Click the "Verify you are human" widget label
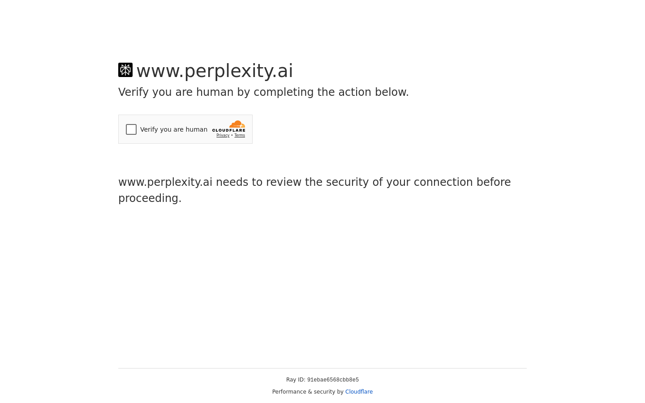Image resolution: width=645 pixels, height=403 pixels. 174,129
